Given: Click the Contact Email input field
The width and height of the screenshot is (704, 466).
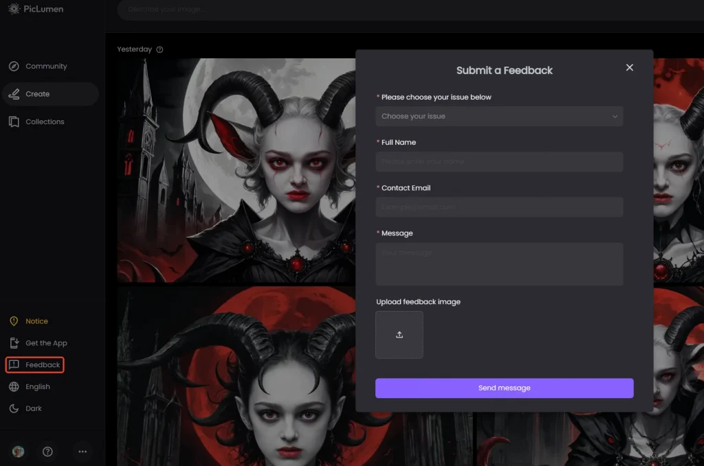Looking at the screenshot, I should tap(499, 207).
